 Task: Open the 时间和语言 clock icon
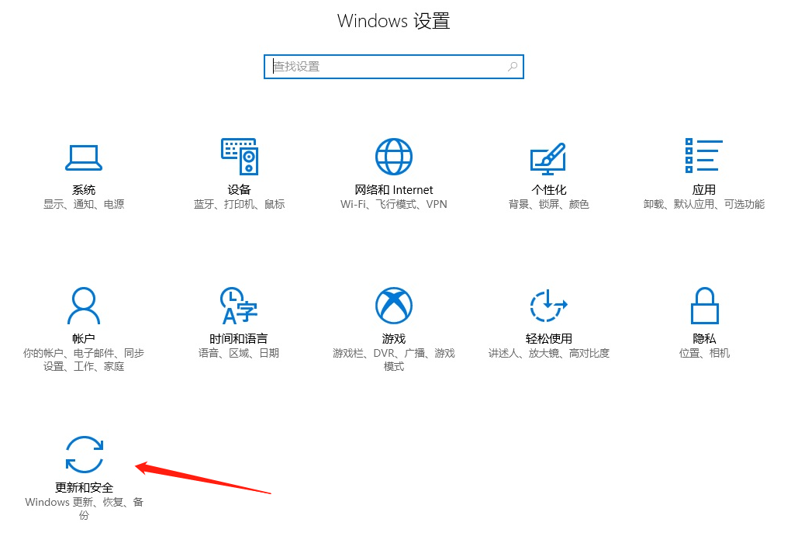[239, 306]
